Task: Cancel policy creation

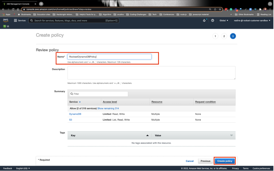Action: point(190,161)
